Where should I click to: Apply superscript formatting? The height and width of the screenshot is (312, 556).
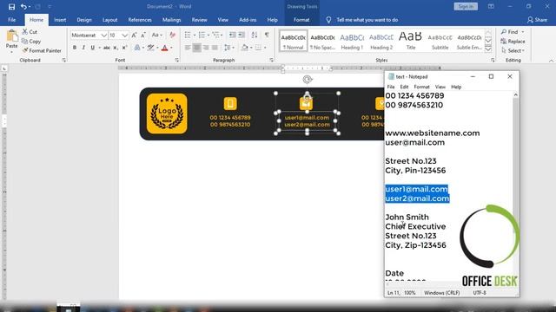coord(124,48)
